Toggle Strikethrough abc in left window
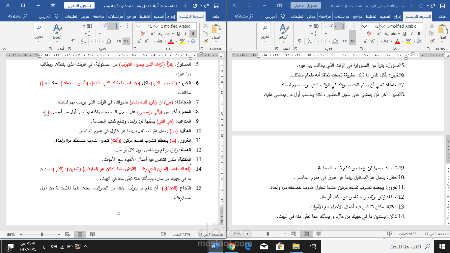450x253 pixels. click(x=168, y=34)
